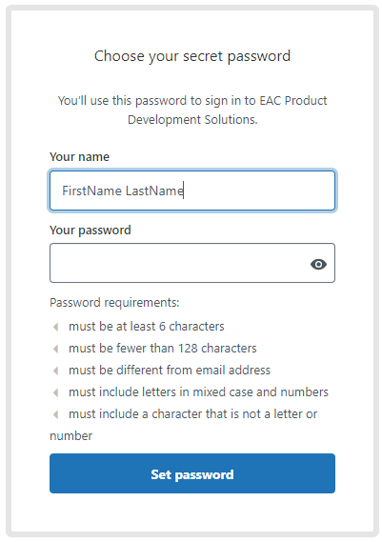Click the Your password label
Screen dimensions: 382x542
tap(90, 231)
